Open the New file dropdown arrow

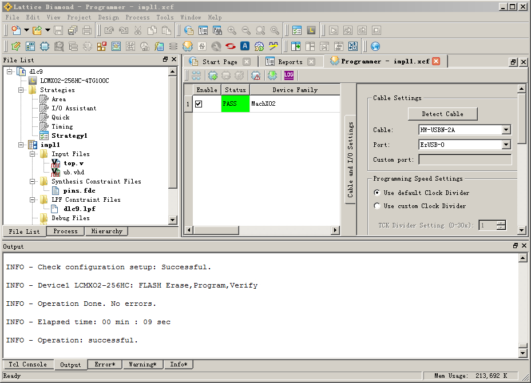pyautogui.click(x=26, y=30)
